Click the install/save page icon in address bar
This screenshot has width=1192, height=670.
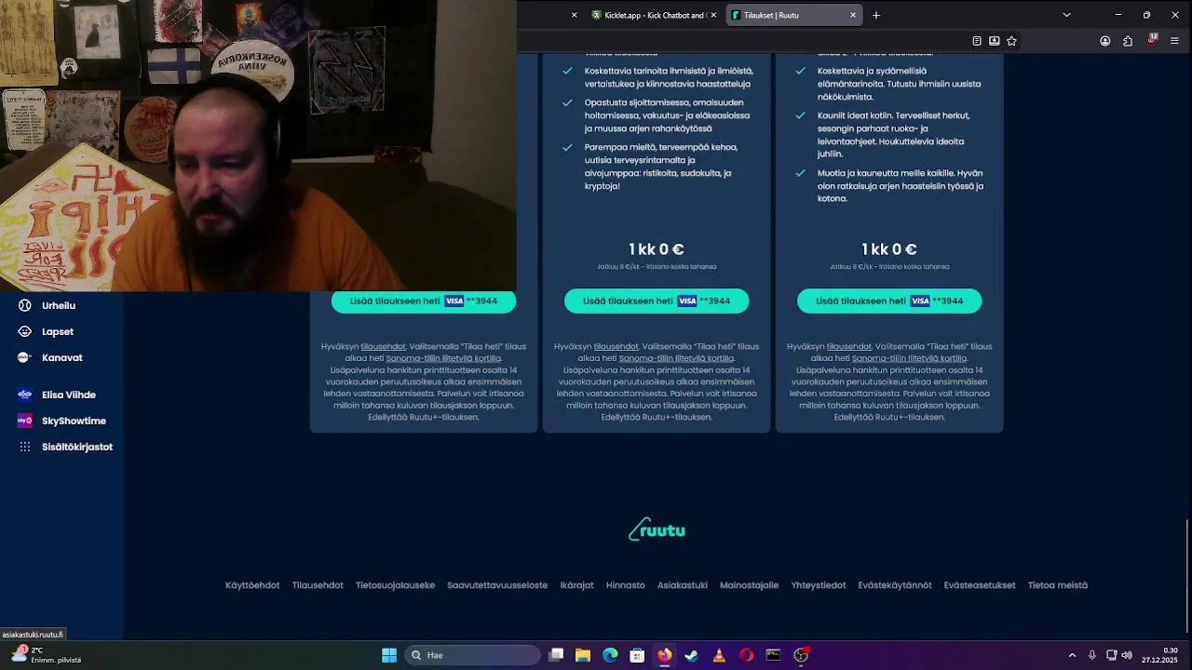click(x=994, y=41)
